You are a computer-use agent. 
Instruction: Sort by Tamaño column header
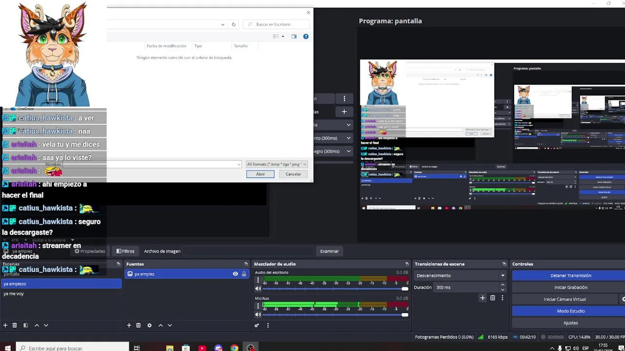click(240, 46)
